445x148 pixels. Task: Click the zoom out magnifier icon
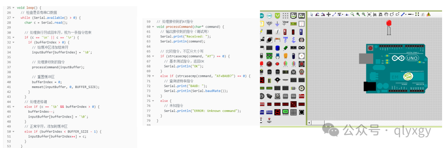[x=363, y=14]
